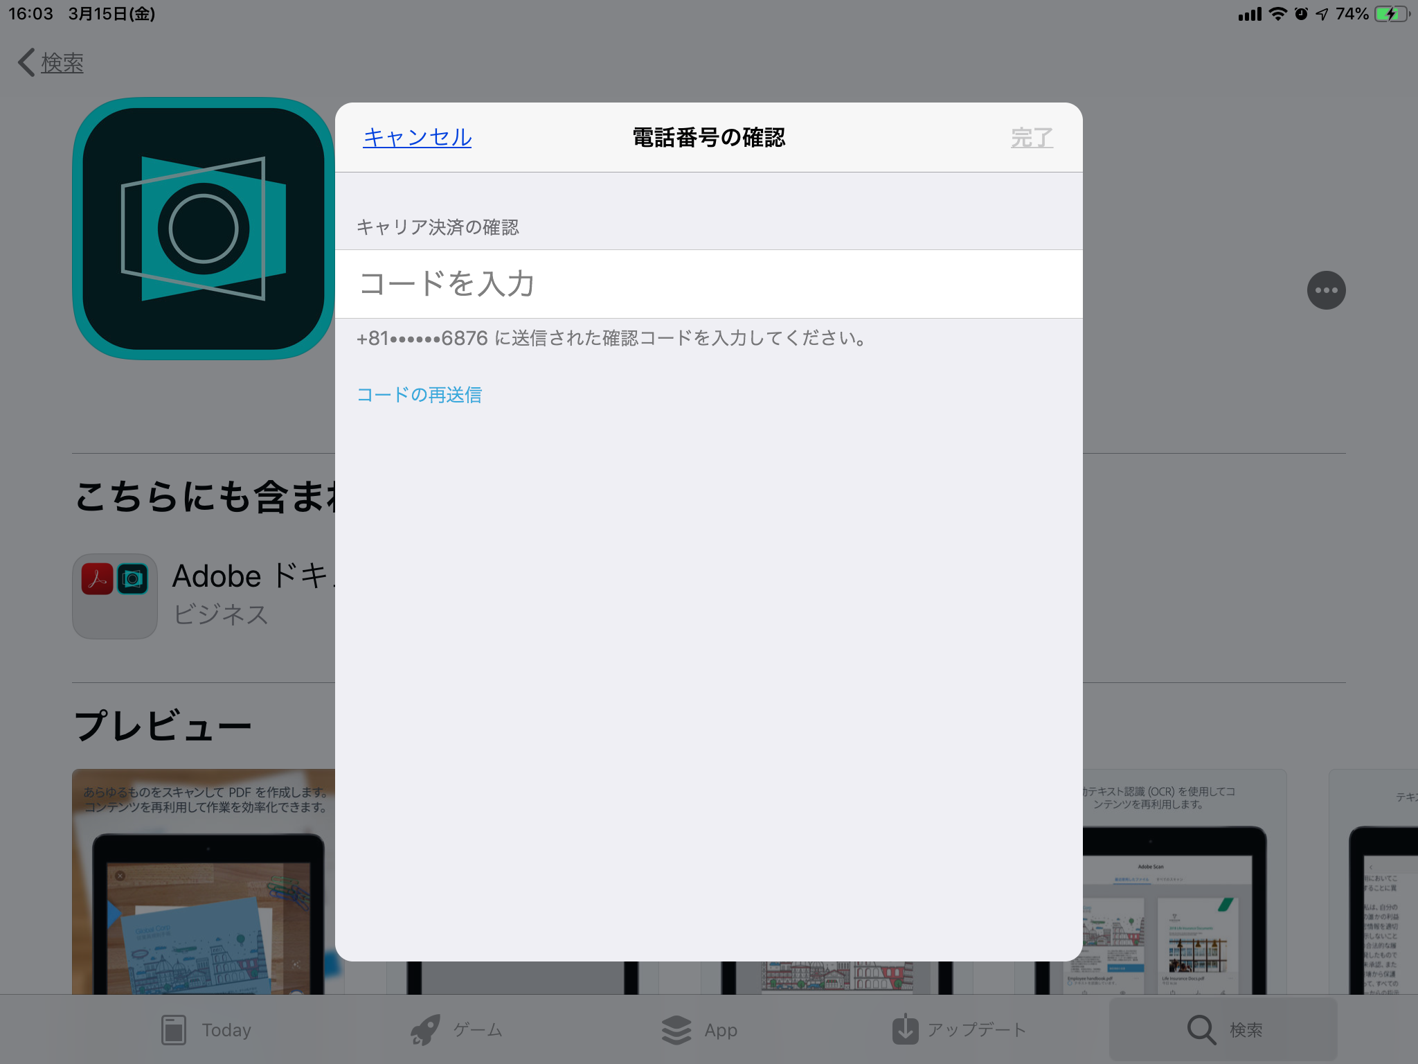
Task: Open the first preview screenshot thumbnail
Action: (x=204, y=881)
